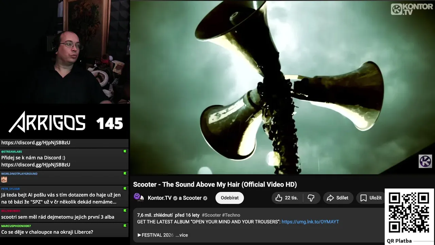Click the WORLDNOTPLAYGROUND username in chat
435x245 pixels.
(19, 174)
